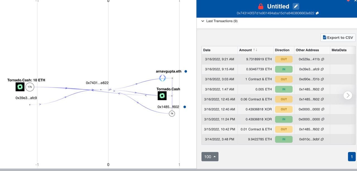Screen dimensions: 357x171
Task: Copy address 0x39e3...afc9 in table
Action: 322,69
